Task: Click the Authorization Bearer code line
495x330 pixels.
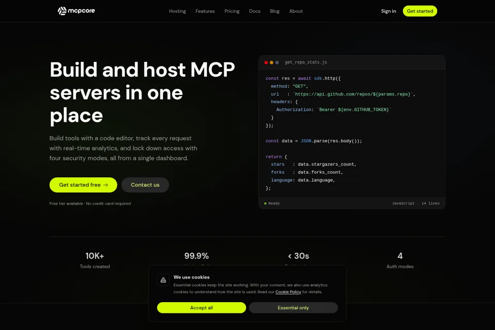Action: point(334,110)
